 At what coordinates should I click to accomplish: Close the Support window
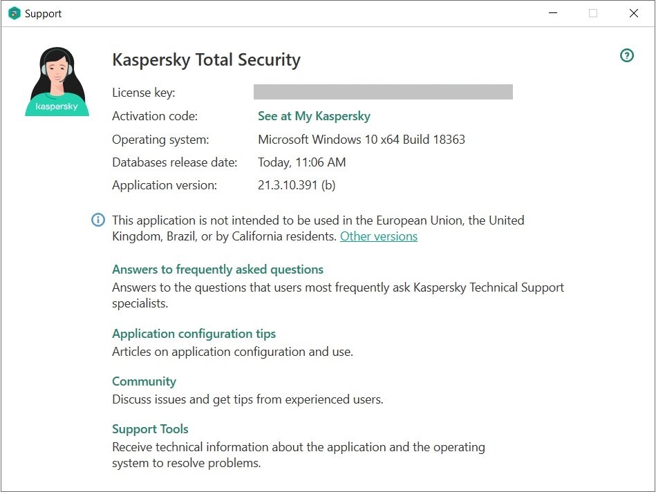tap(633, 13)
